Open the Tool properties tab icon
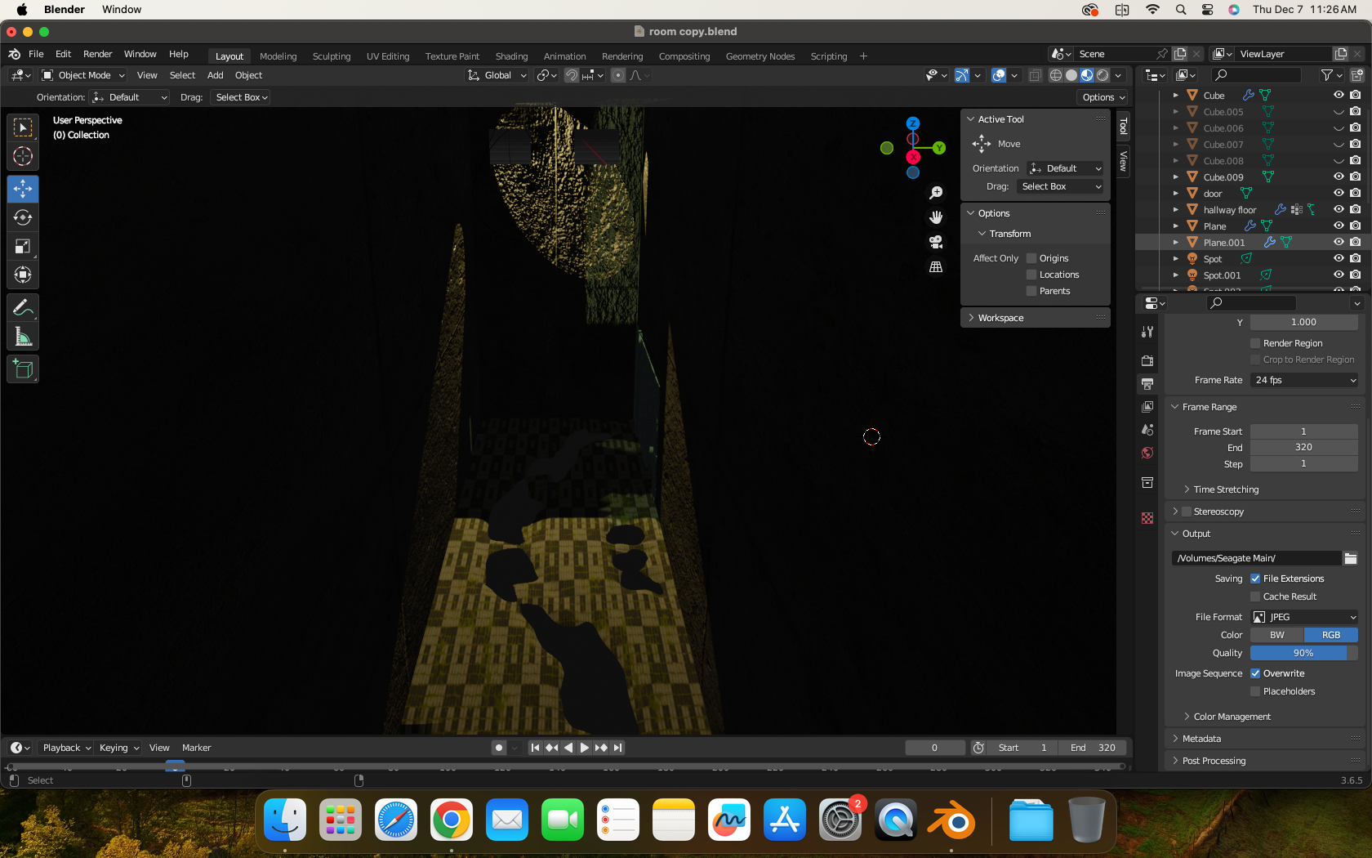This screenshot has width=1372, height=858. click(1147, 332)
